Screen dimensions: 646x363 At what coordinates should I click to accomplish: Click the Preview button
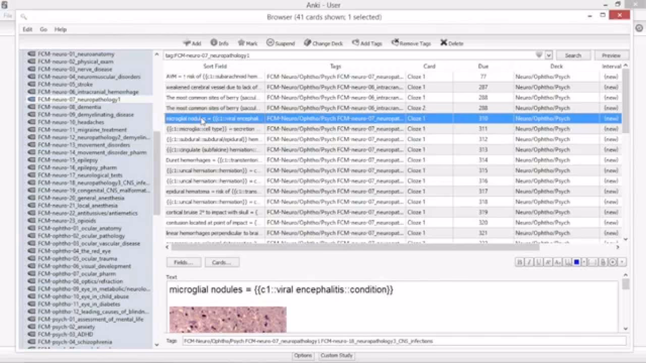coord(611,55)
